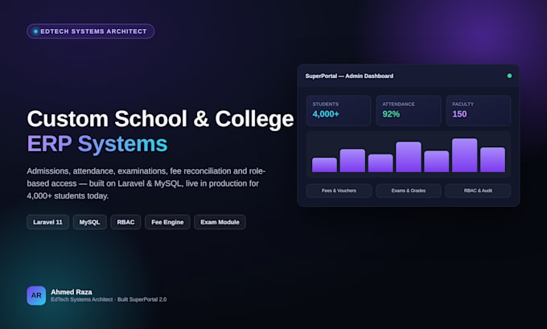Select the Fee Engine tag

click(x=167, y=222)
